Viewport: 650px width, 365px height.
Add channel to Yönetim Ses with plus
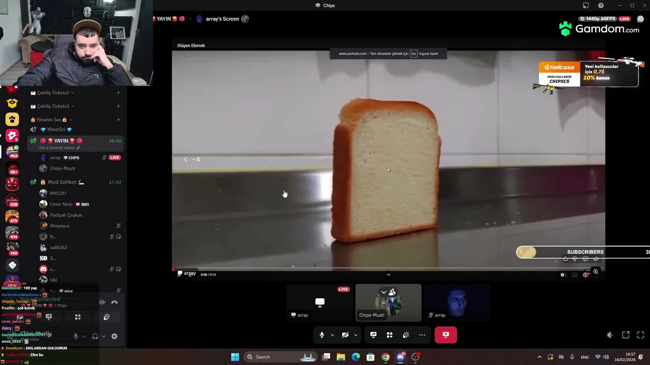[x=118, y=120]
